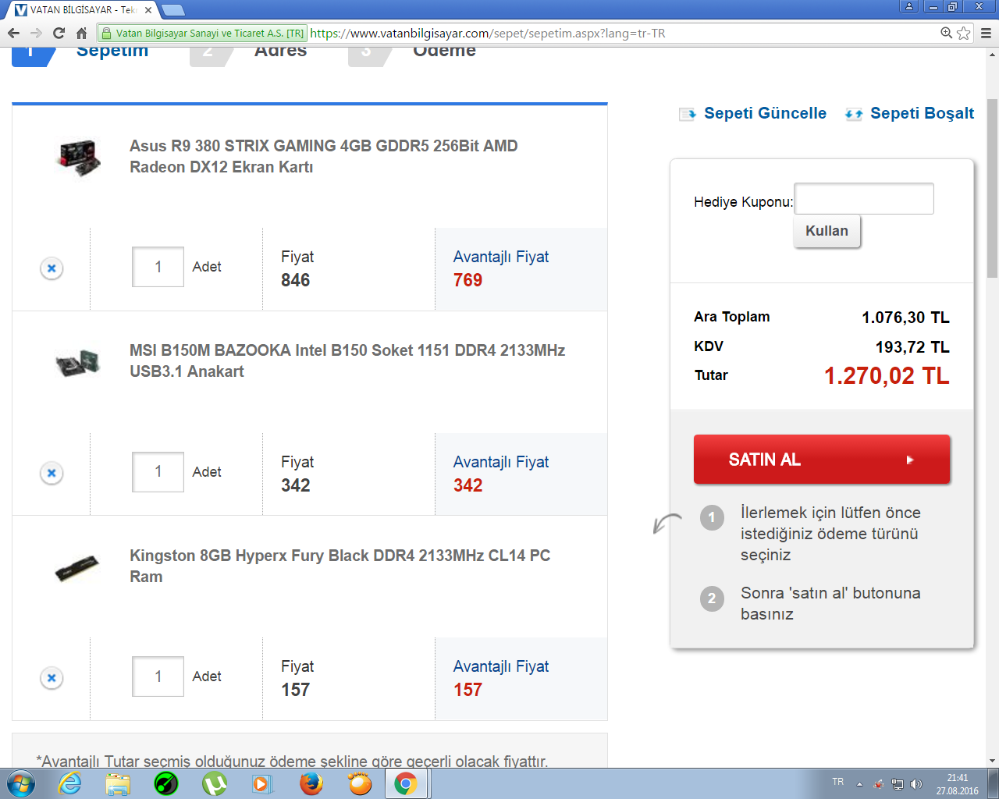The image size is (999, 799).
Task: Open the orange media player taskbar icon
Action: [x=360, y=783]
